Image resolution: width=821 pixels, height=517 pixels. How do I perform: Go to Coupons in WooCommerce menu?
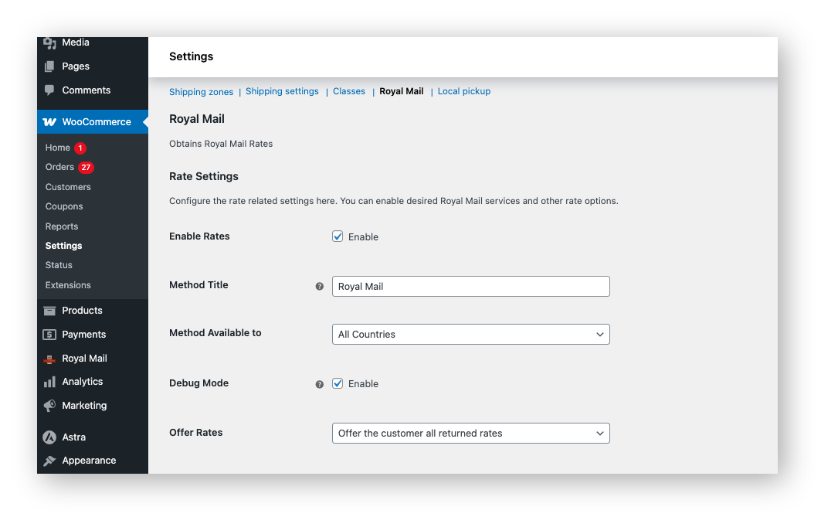click(64, 207)
